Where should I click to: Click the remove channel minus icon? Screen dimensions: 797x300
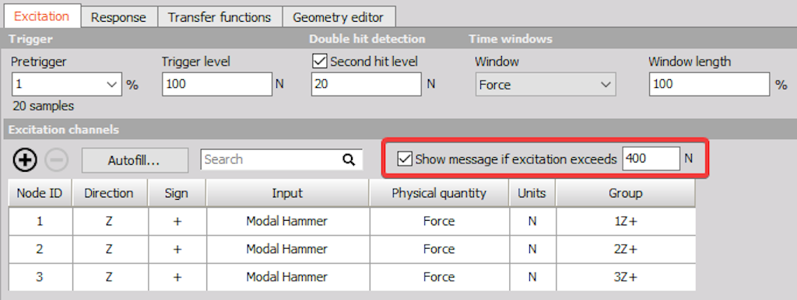tap(56, 160)
